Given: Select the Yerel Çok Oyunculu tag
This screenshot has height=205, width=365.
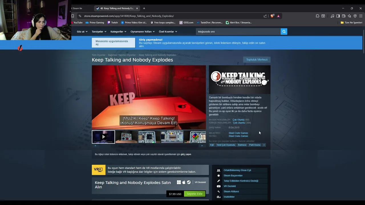Looking at the screenshot, I should pyautogui.click(x=226, y=145).
